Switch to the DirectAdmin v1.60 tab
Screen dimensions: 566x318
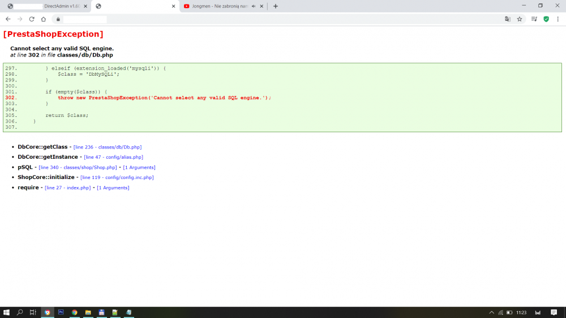47,6
